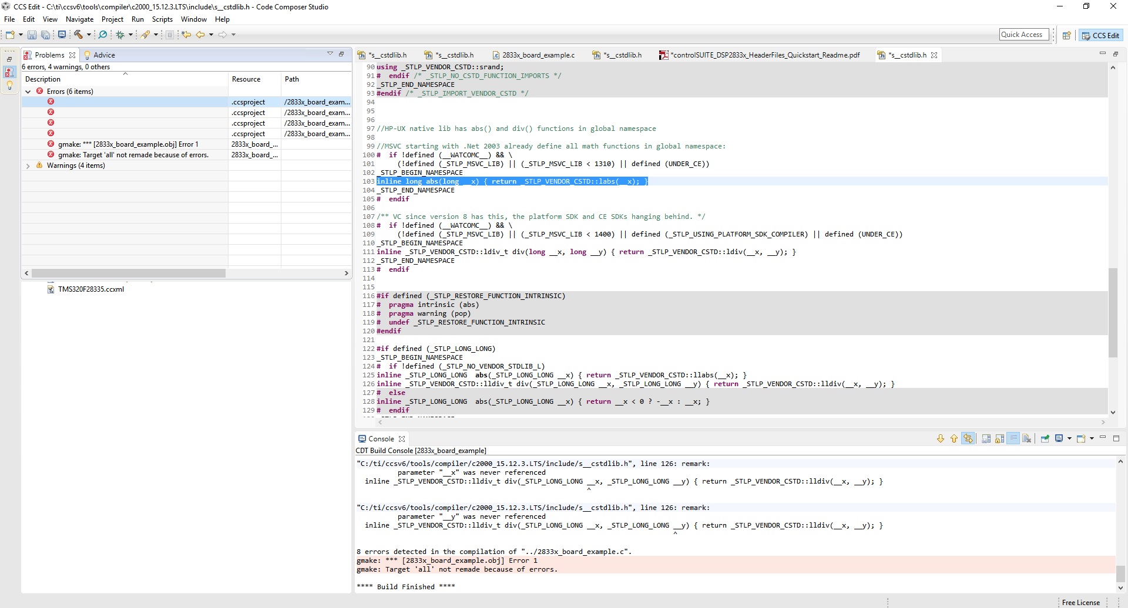Screen dimensions: 1128x608
Task: Open the Project menu
Action: (112, 19)
